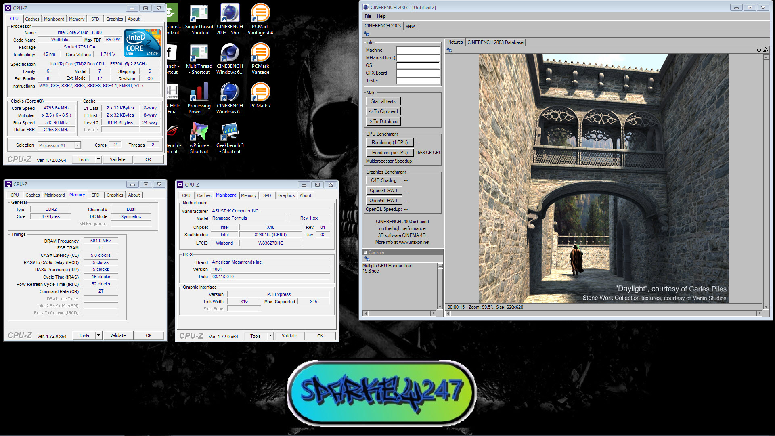The height and width of the screenshot is (436, 775).
Task: Click Core Speed value 4793.64 MHz
Action: [57, 108]
